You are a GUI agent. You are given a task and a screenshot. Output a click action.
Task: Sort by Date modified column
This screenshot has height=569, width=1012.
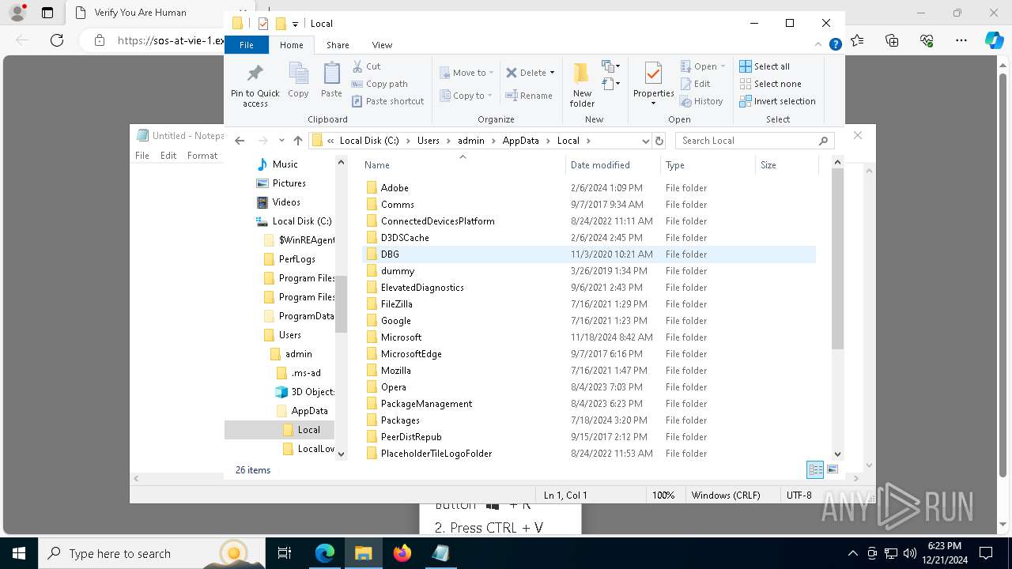point(613,164)
